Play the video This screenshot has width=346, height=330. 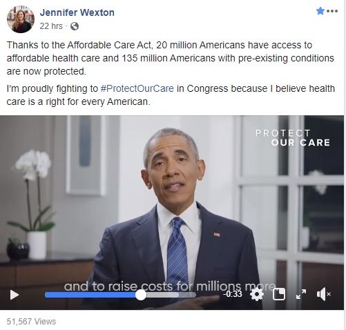(15, 295)
